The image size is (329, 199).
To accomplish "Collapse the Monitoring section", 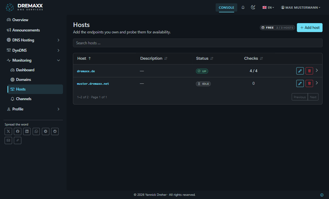I will 33,60.
